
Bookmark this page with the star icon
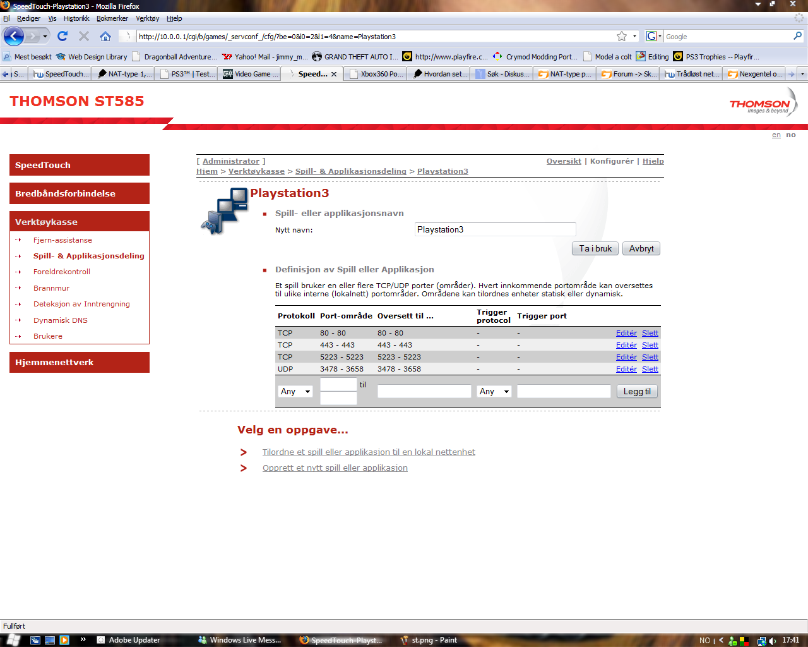point(622,36)
